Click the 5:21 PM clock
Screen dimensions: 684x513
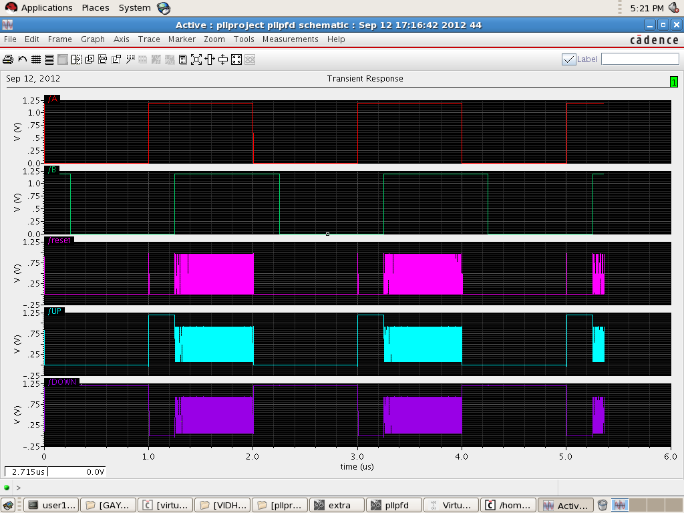click(x=647, y=8)
